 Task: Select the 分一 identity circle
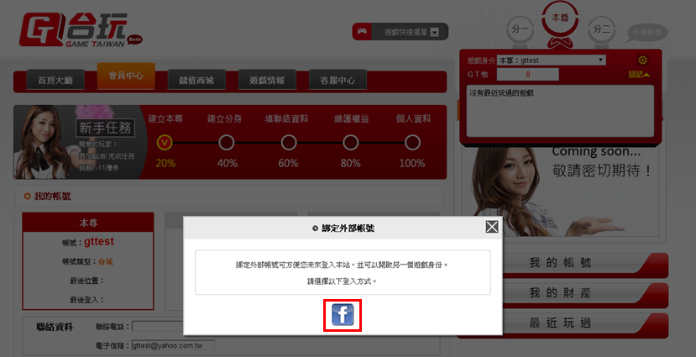(520, 29)
